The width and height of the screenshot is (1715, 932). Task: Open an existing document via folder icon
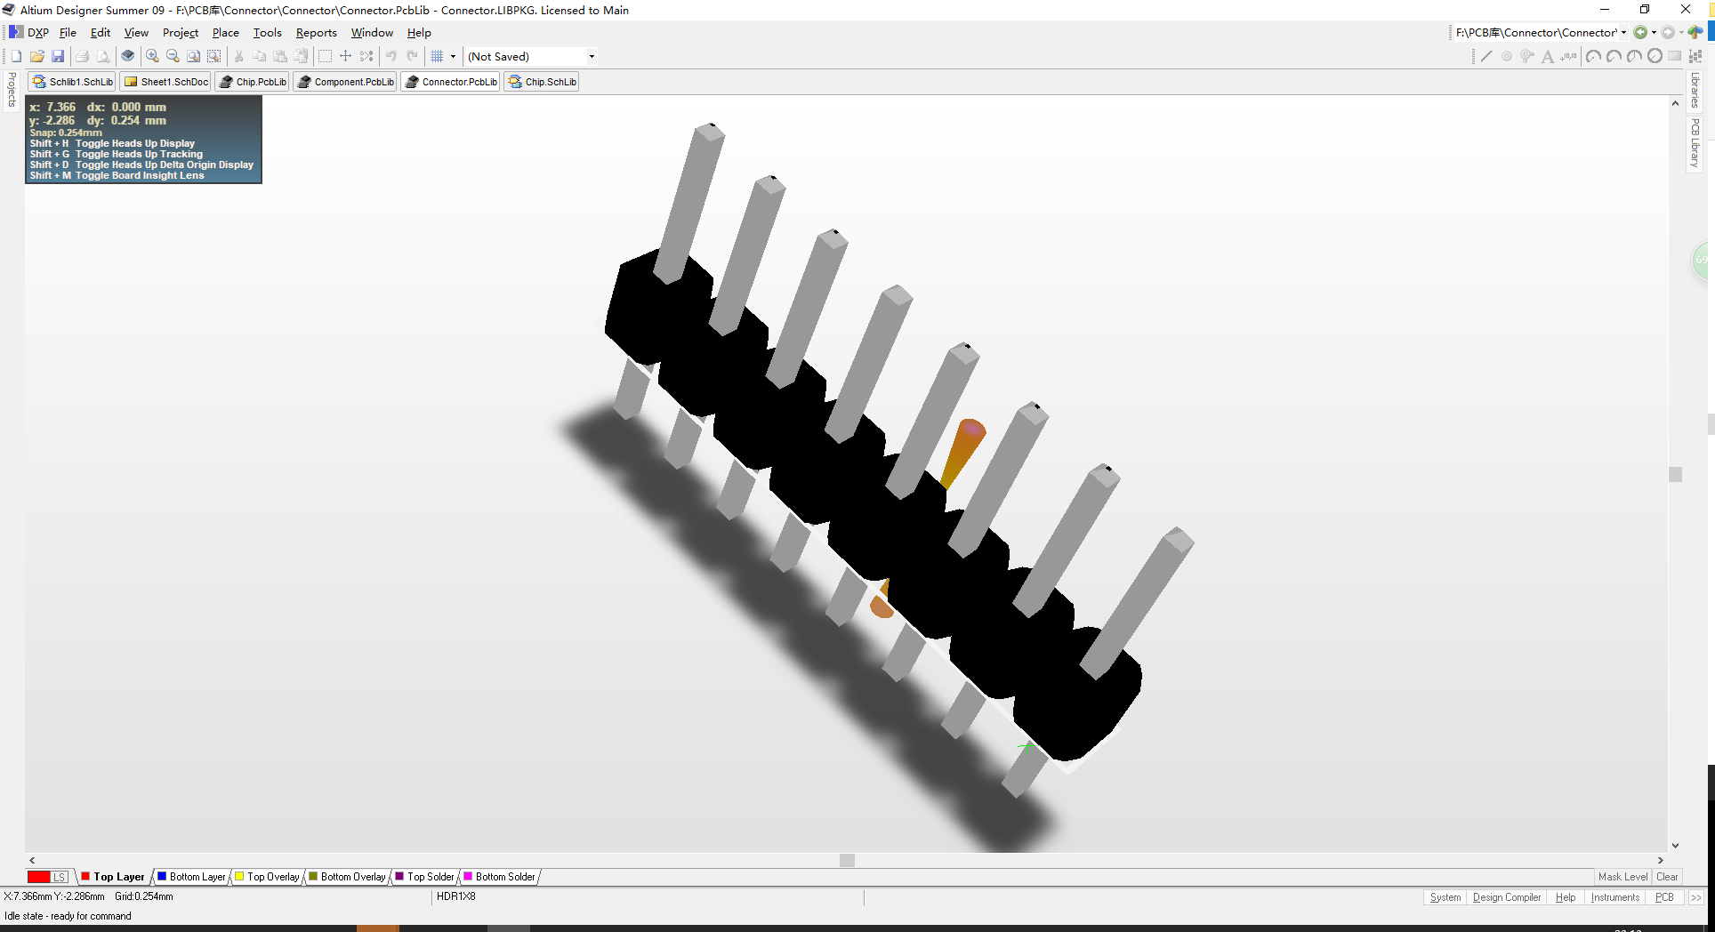37,56
